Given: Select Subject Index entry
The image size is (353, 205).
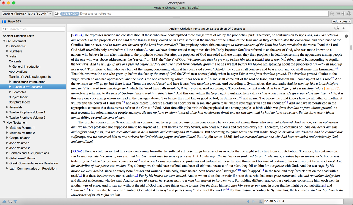Looking at the screenshot, I should tap(18, 97).
